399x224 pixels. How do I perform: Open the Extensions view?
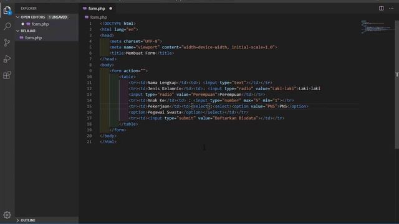click(x=7, y=75)
